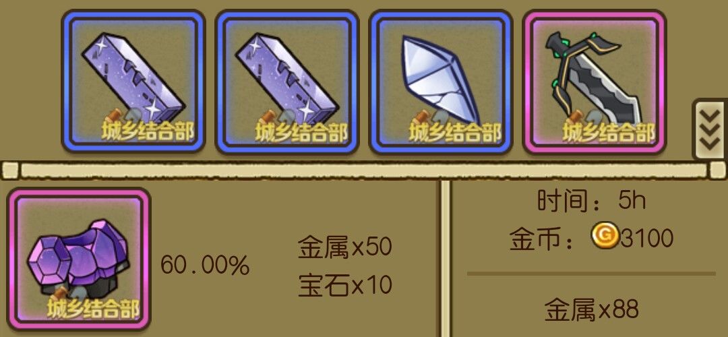Choose the white crystal gem item
This screenshot has width=728, height=337.
(x=441, y=82)
